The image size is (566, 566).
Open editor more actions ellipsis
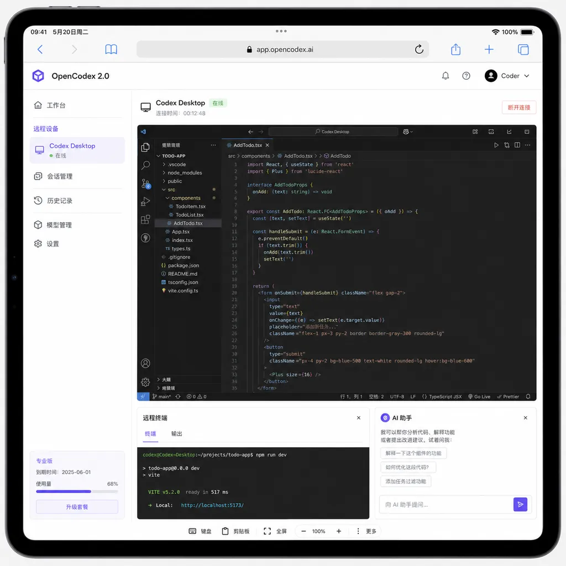[528, 145]
